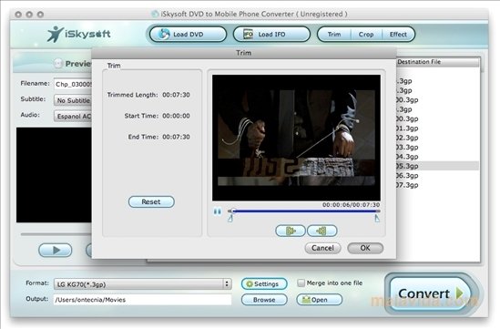Select the start trim marker below the timeline
The width and height of the screenshot is (500, 329).
(x=230, y=218)
